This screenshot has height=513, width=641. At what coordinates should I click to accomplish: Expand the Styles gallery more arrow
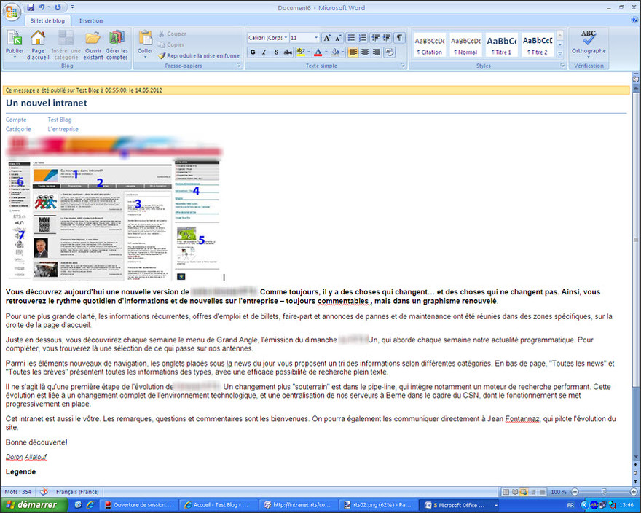pyautogui.click(x=560, y=54)
